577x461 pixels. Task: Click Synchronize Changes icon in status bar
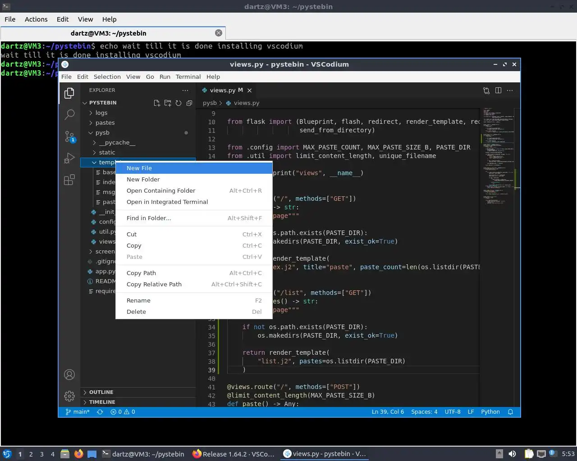click(100, 412)
